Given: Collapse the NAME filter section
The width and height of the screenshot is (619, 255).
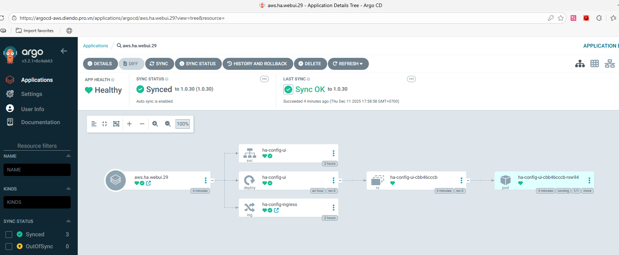Looking at the screenshot, I should [68, 156].
